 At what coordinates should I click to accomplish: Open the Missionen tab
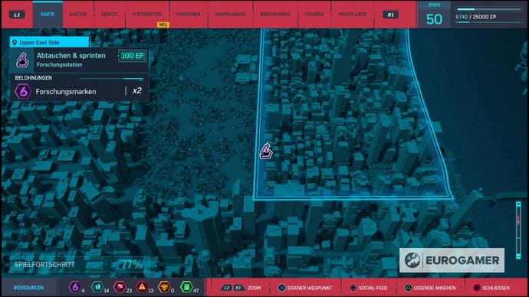pos(189,14)
